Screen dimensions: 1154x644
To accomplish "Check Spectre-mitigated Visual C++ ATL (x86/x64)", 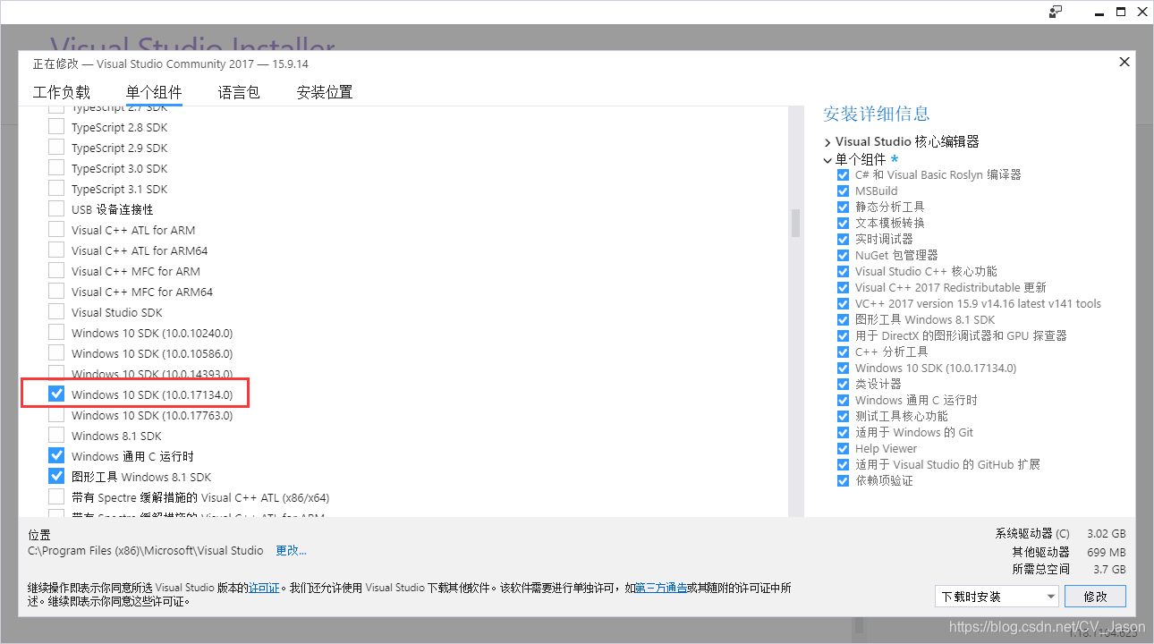I will coord(56,497).
